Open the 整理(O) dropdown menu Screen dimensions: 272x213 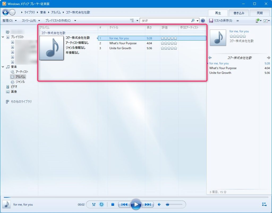(x=9, y=20)
